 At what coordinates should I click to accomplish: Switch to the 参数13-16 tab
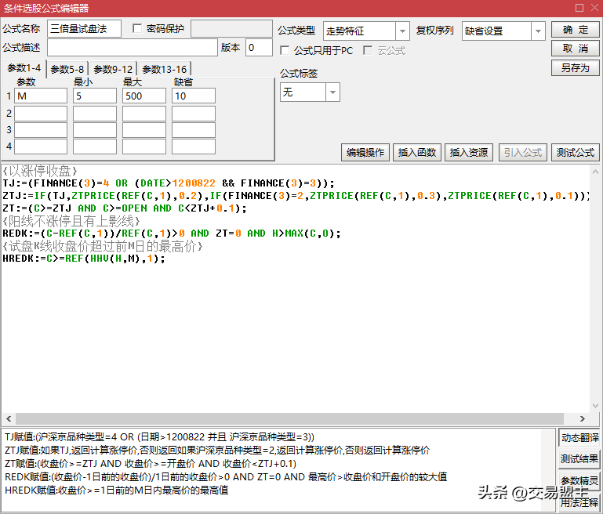164,70
